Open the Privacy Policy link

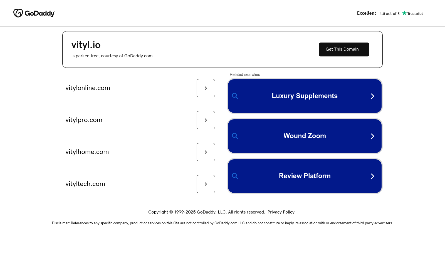(281, 212)
